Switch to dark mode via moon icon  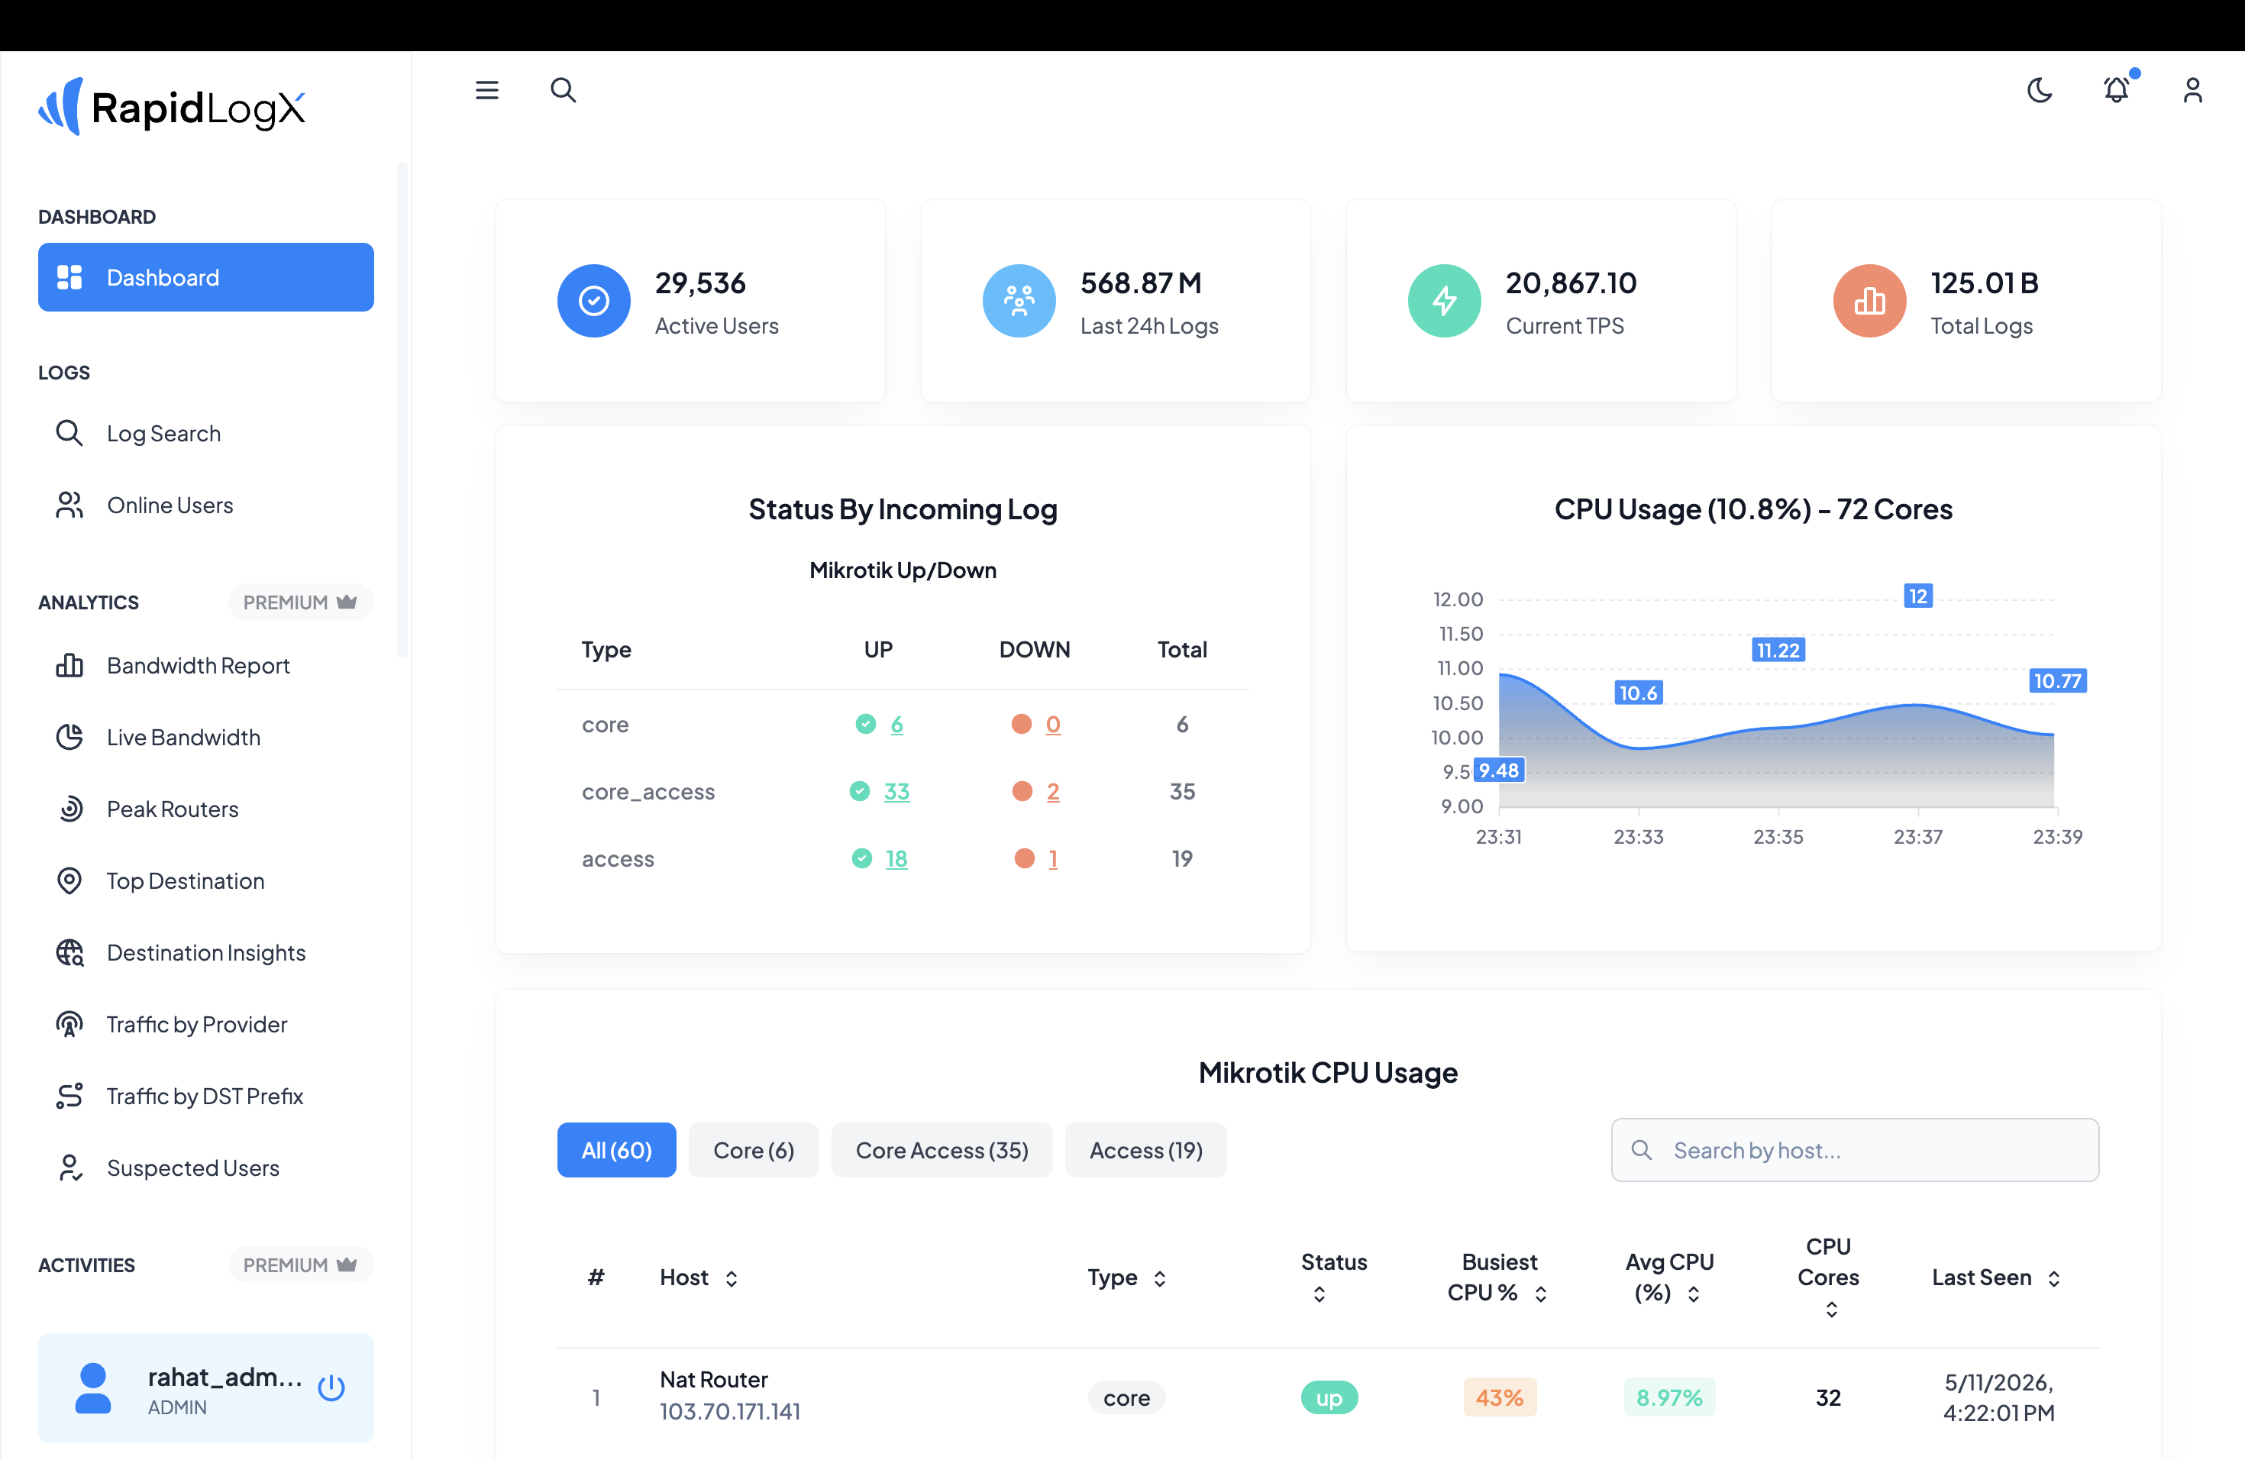(x=2040, y=91)
